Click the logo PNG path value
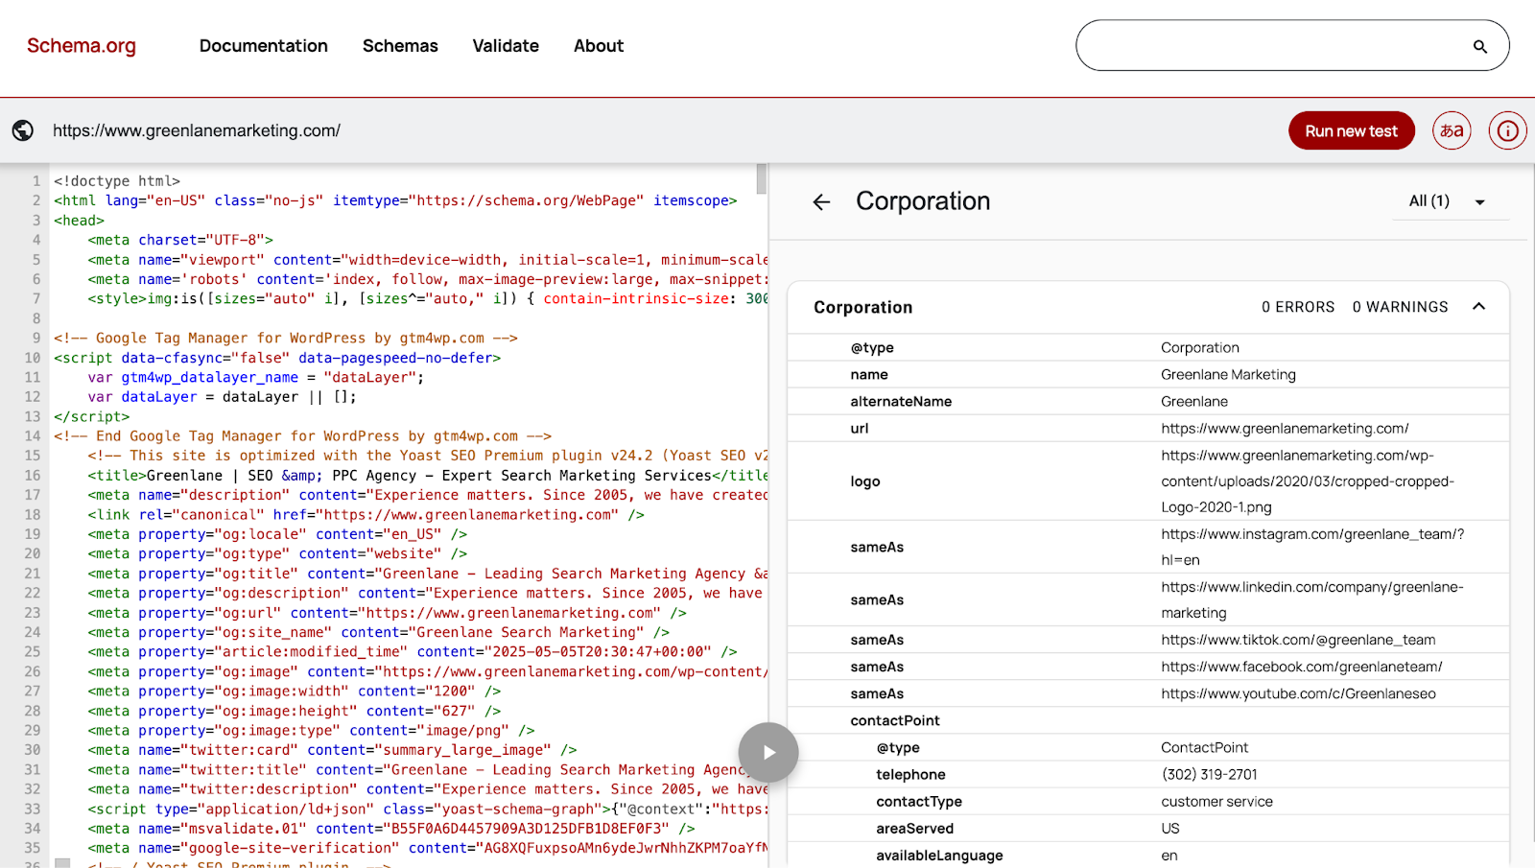The height and width of the screenshot is (868, 1535). click(x=1308, y=481)
